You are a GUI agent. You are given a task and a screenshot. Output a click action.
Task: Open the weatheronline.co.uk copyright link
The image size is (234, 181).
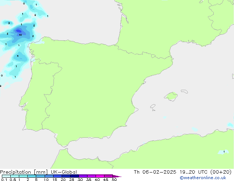coord(203,178)
